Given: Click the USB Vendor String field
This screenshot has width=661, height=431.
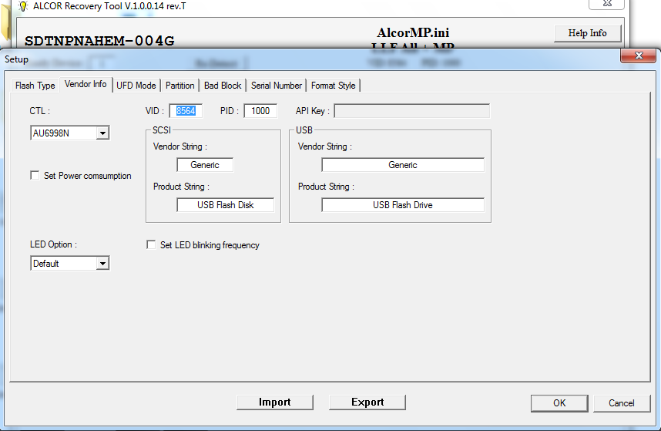Looking at the screenshot, I should click(403, 164).
